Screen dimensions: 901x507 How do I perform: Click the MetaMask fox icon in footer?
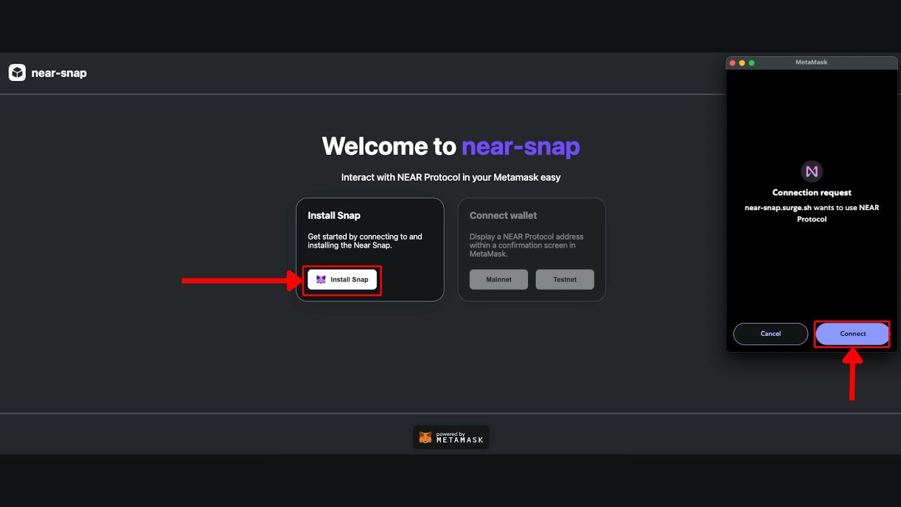tap(426, 437)
